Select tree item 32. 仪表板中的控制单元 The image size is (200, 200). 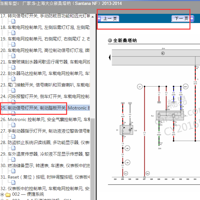tap(45, 188)
